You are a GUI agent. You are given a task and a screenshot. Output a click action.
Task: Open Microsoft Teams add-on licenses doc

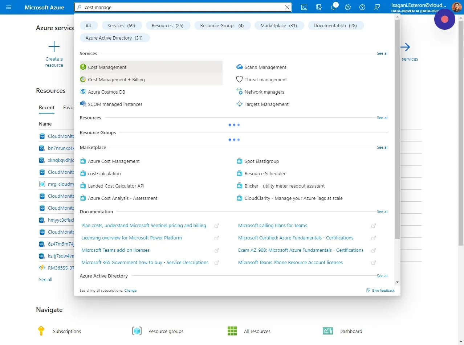pos(115,250)
